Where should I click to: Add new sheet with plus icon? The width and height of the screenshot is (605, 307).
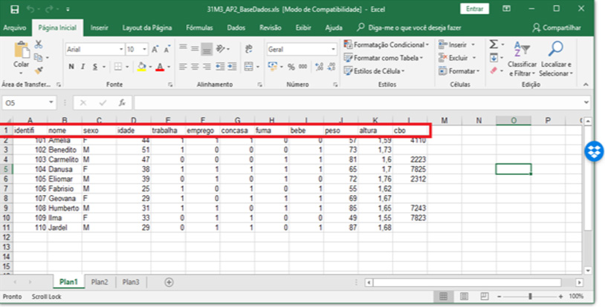(169, 282)
